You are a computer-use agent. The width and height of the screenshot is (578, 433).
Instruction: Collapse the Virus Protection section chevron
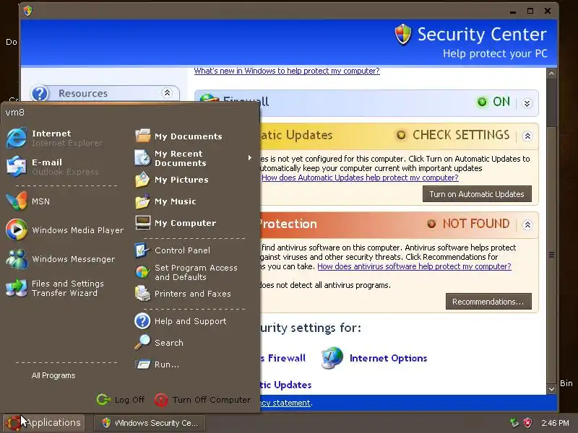tap(527, 225)
